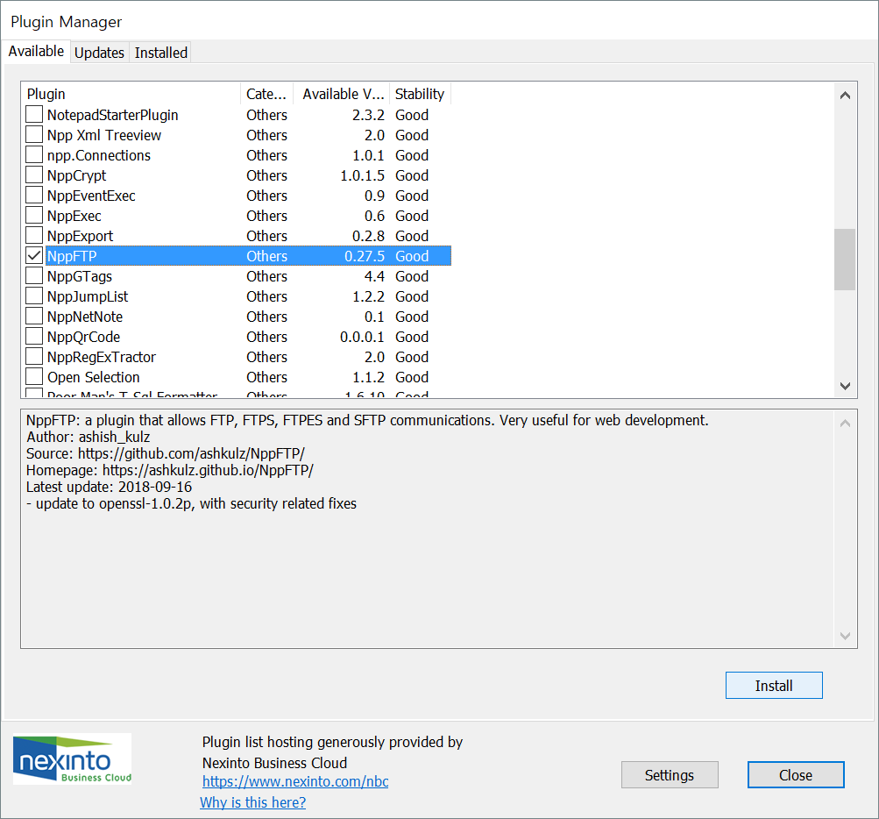Click the 'Why is this here?' link
Screen dimensions: 879x819
pos(252,802)
